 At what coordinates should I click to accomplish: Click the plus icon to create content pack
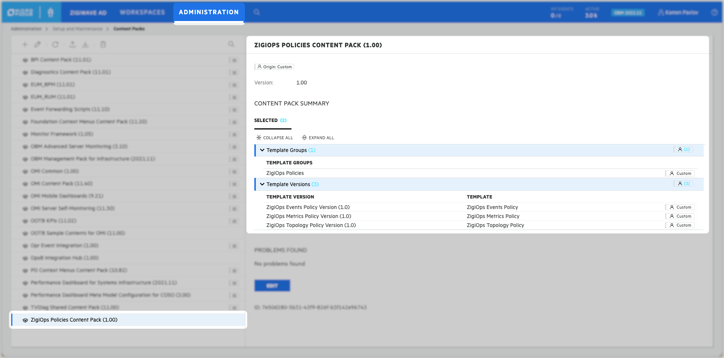pyautogui.click(x=25, y=45)
